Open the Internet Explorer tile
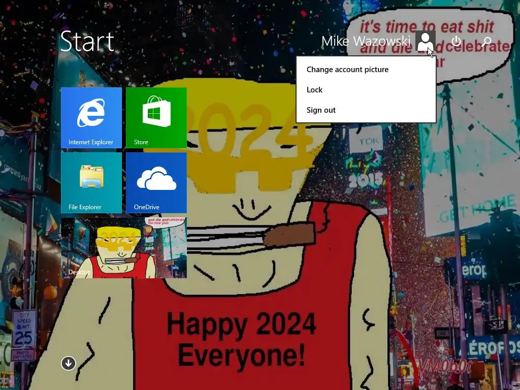 coord(91,118)
